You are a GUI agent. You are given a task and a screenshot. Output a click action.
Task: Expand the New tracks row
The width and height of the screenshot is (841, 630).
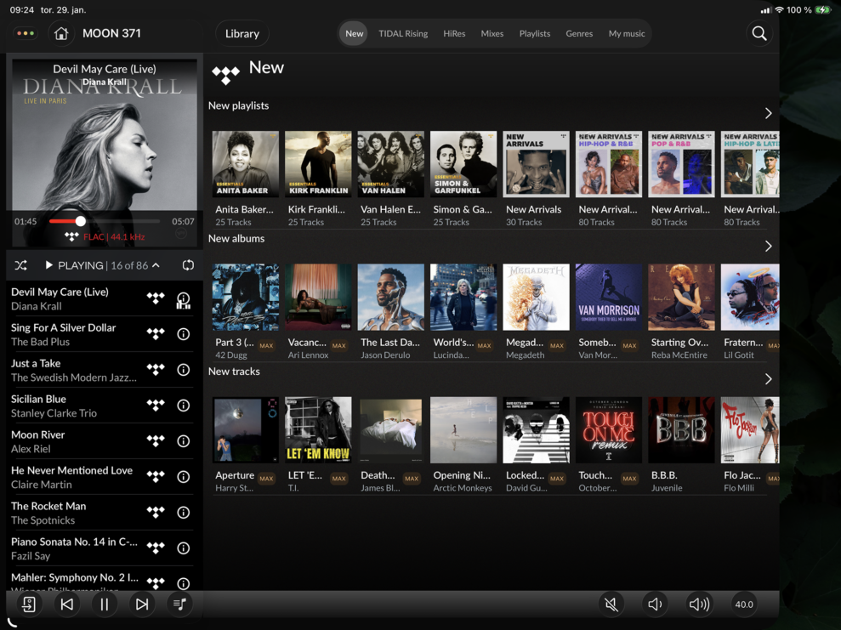click(768, 378)
